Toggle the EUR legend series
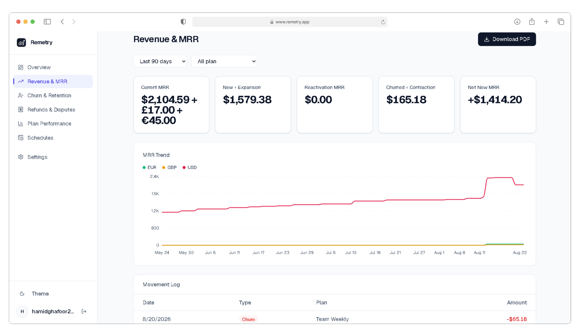This screenshot has width=581, height=327. (149, 167)
